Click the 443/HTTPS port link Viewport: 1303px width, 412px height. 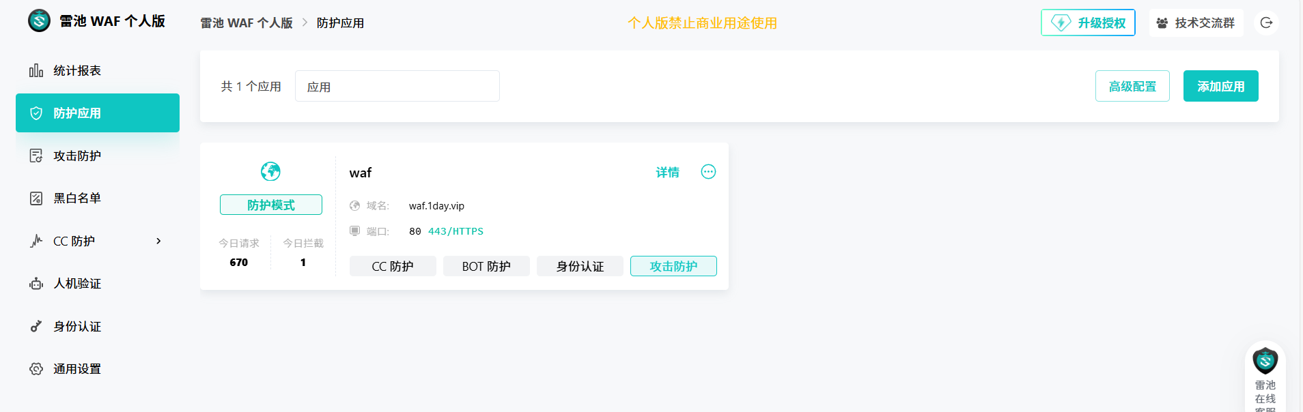(x=455, y=231)
